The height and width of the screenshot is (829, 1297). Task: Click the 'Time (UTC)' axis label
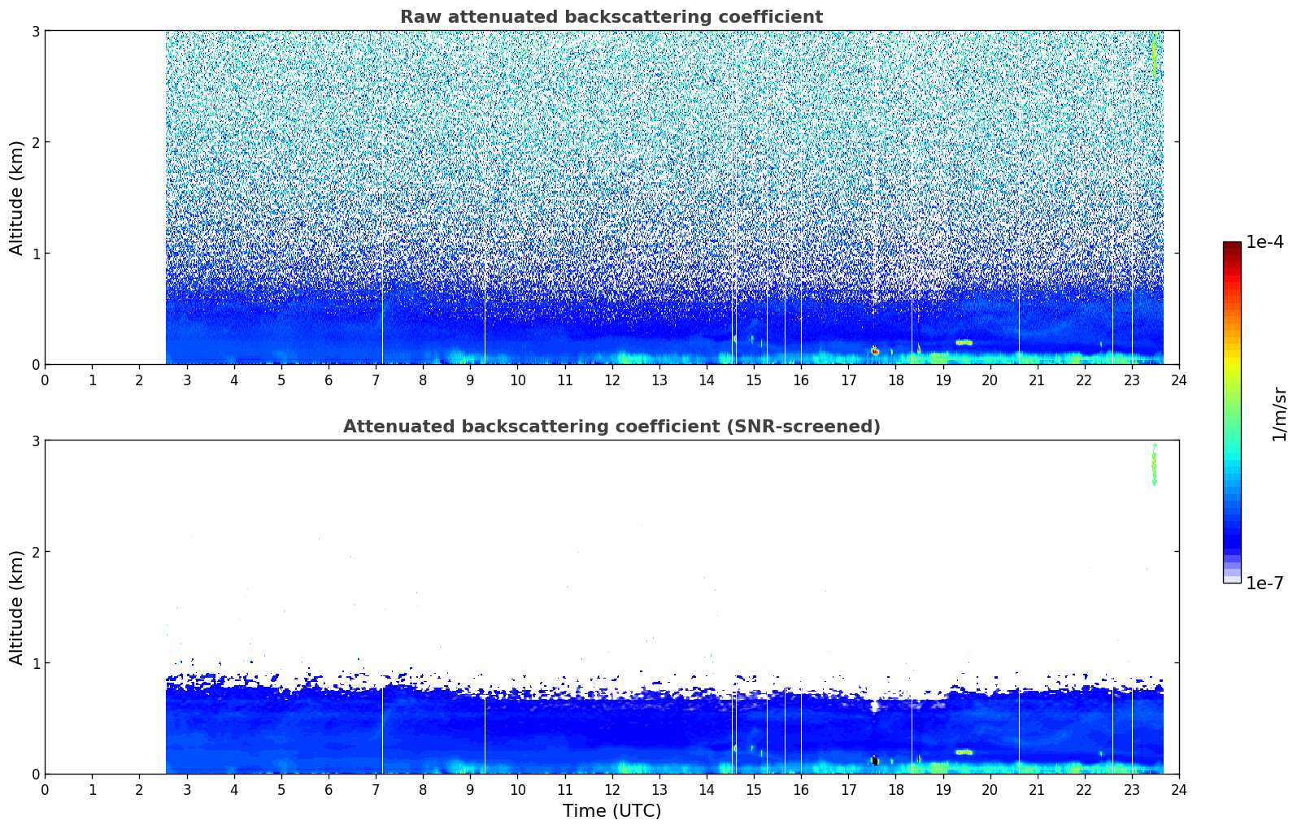[612, 811]
